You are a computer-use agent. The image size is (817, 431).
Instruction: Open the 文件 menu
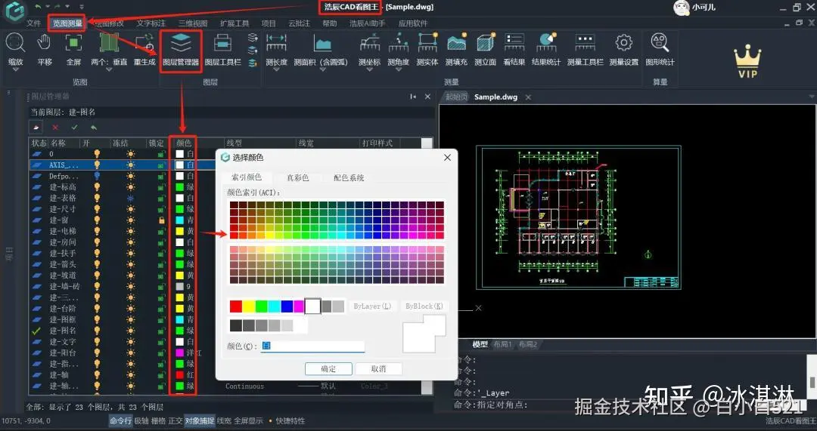[33, 23]
